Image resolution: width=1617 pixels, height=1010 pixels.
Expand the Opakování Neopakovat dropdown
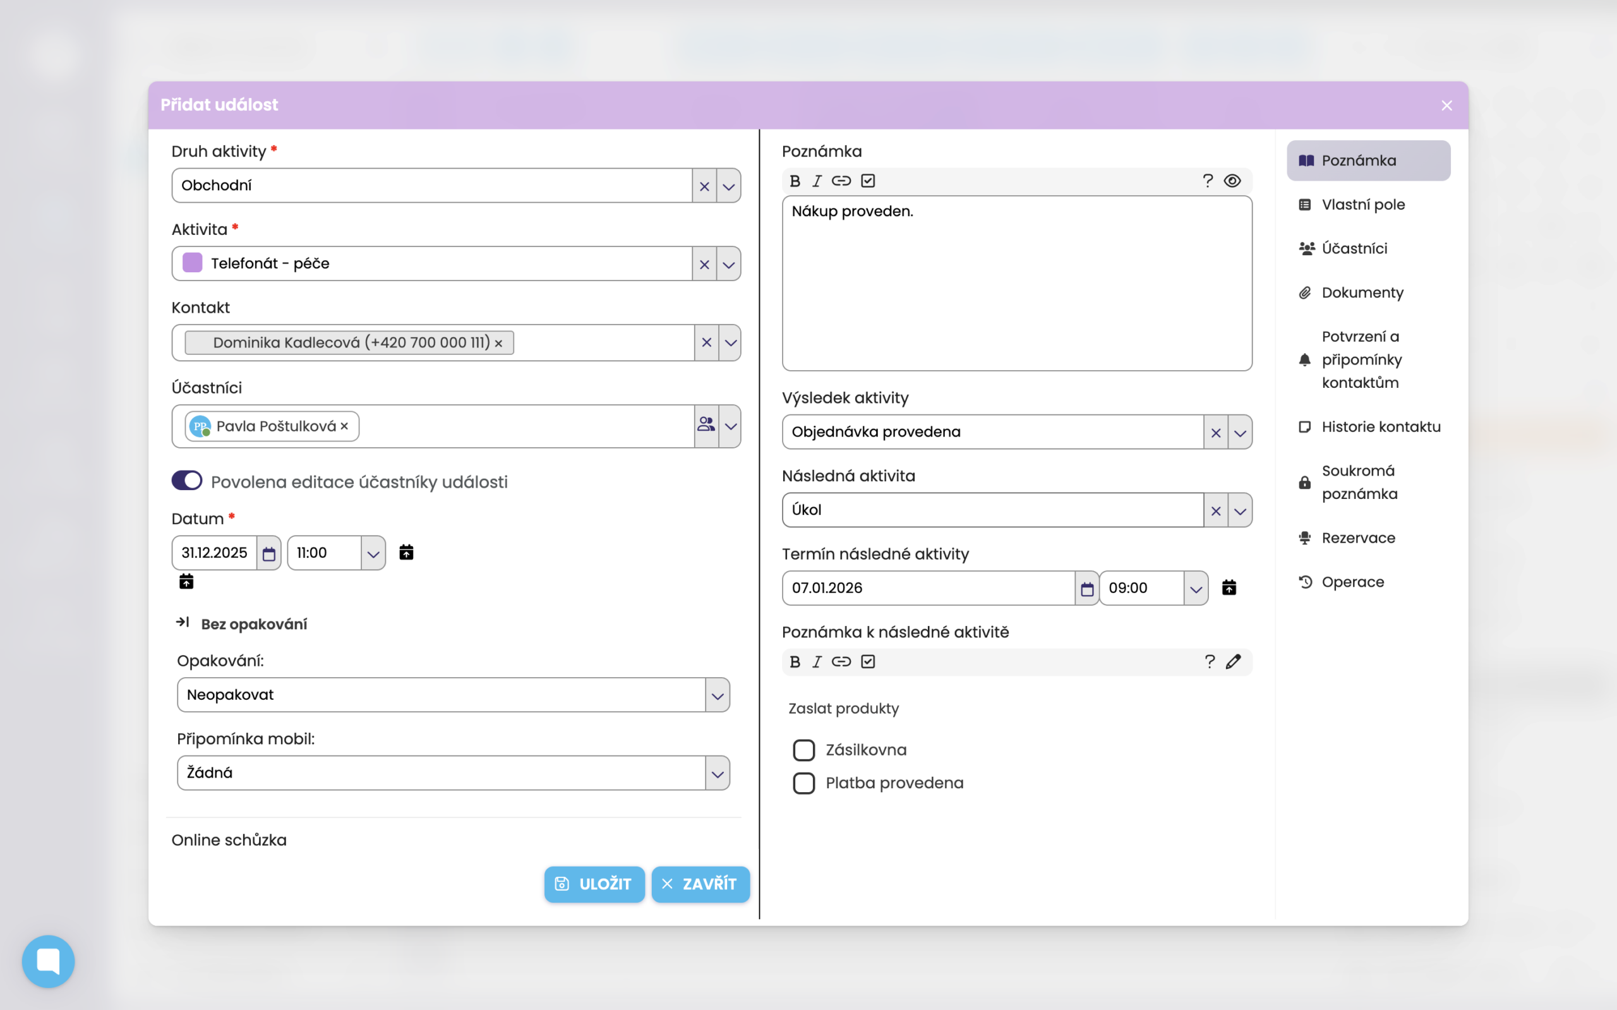click(718, 695)
